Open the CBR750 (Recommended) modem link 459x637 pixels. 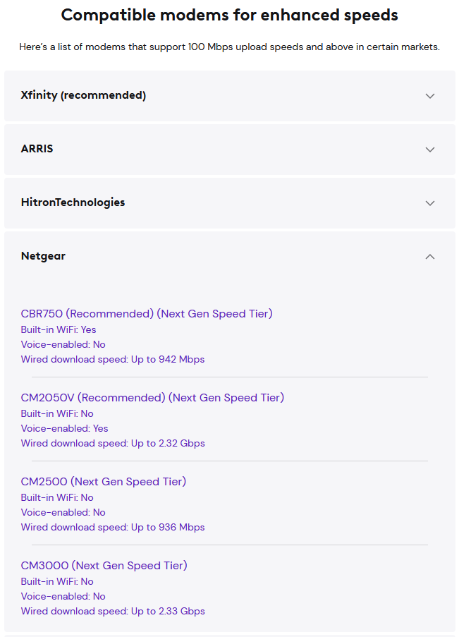pos(147,314)
